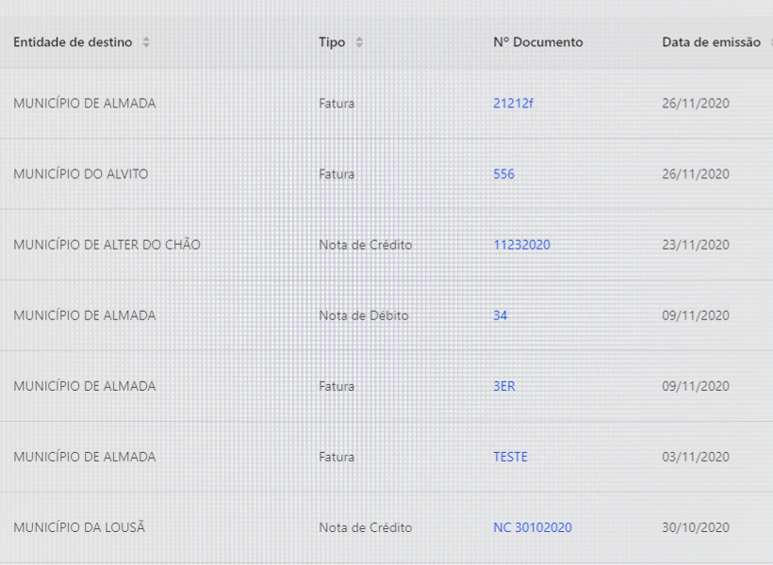The height and width of the screenshot is (565, 773).
Task: Open the TESTE document link
Action: pyautogui.click(x=510, y=457)
